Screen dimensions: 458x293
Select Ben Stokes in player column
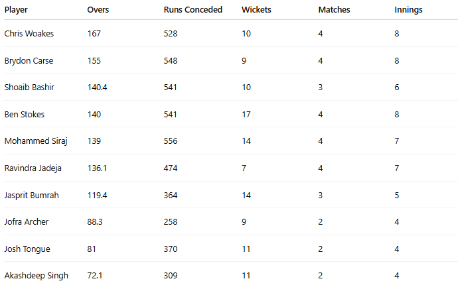pyautogui.click(x=25, y=115)
